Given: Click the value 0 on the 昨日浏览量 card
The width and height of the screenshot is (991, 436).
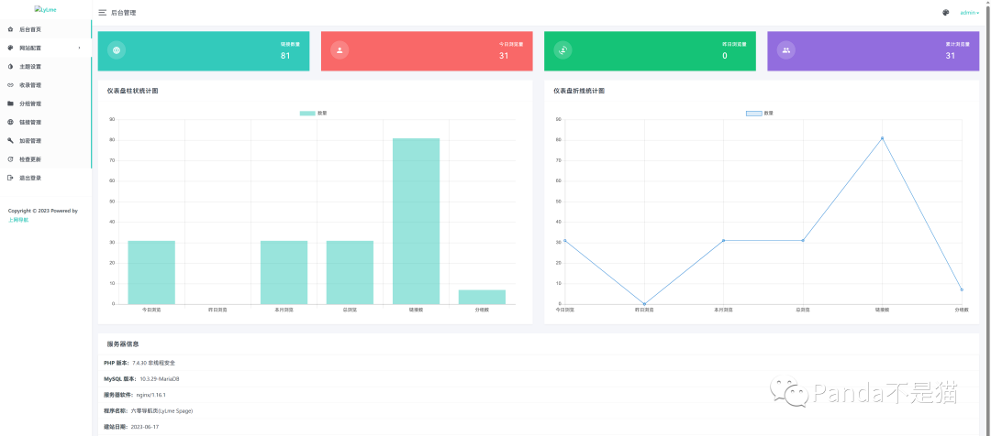Looking at the screenshot, I should point(725,56).
